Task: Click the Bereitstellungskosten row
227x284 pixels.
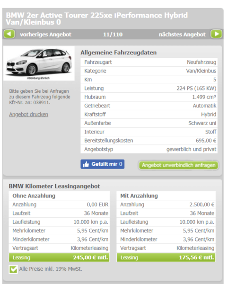Action: coord(149,141)
